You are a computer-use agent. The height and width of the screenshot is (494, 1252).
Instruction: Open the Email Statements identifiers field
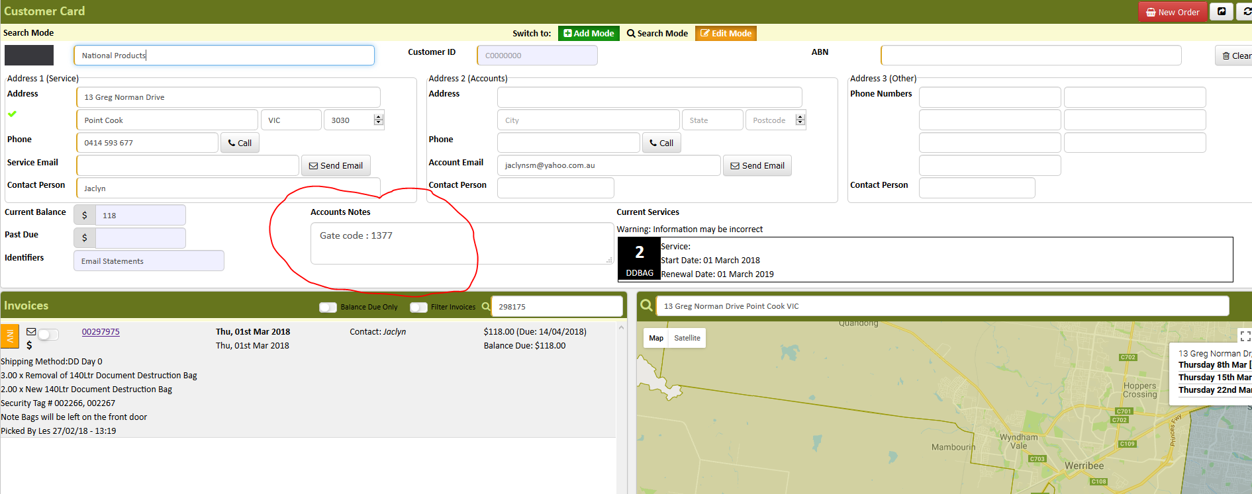pos(149,261)
